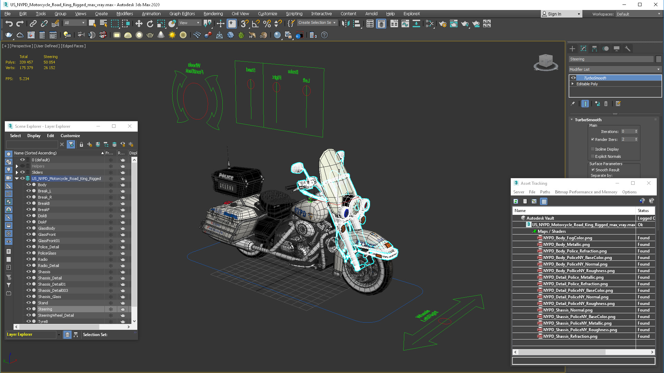The image size is (664, 373).
Task: Click the [Edged Faces] viewport label
Action: 73,46
